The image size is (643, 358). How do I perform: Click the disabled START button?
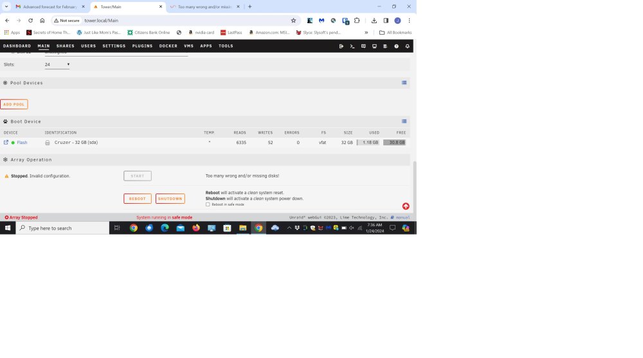point(138,176)
